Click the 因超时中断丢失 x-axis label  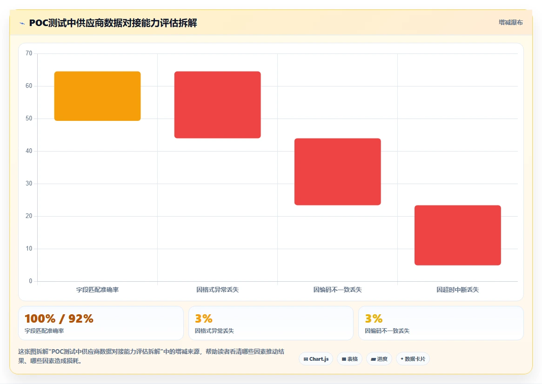tap(458, 290)
